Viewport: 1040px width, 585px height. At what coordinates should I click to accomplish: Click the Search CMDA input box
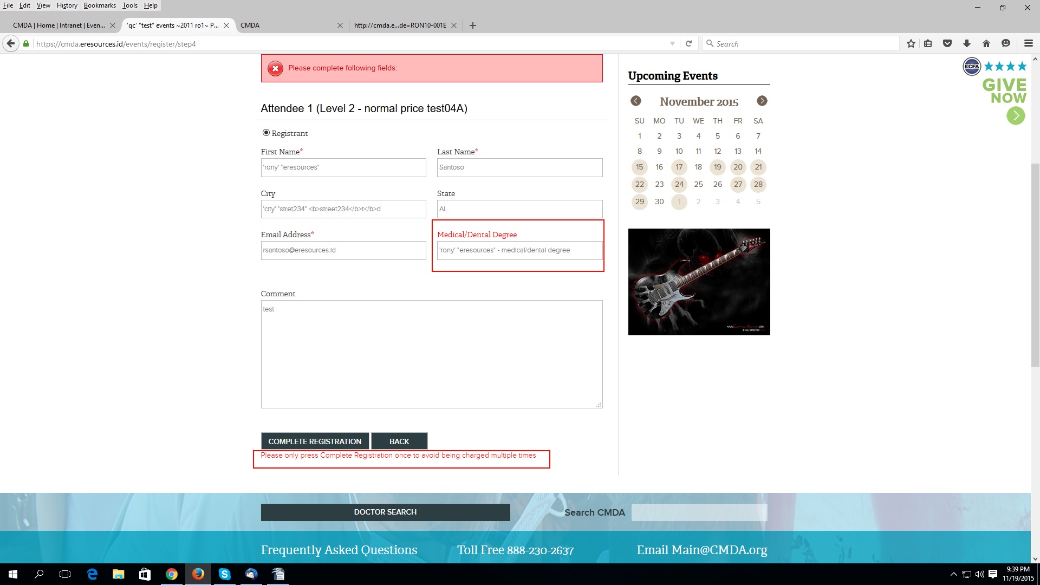coord(699,512)
